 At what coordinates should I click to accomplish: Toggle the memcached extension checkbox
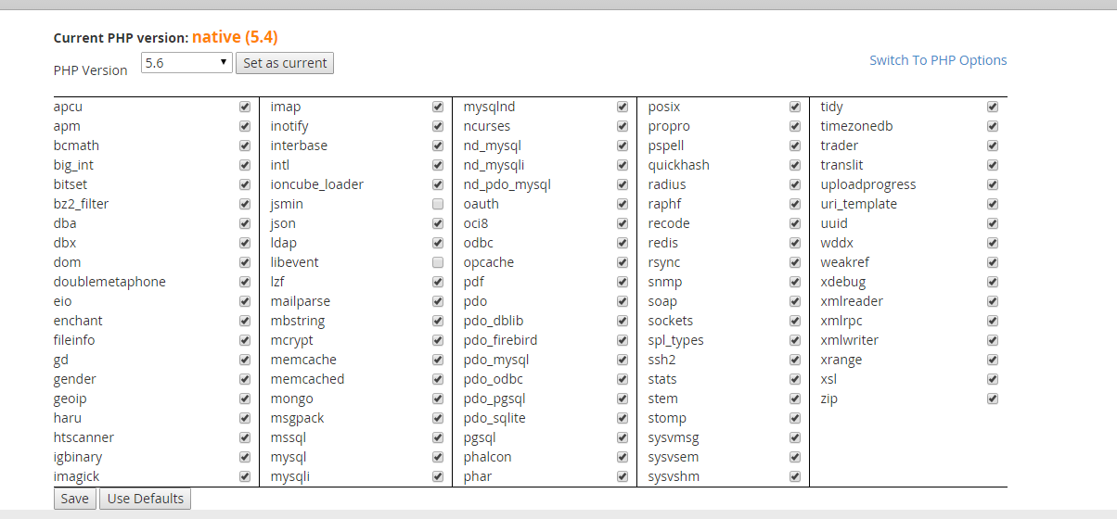click(x=438, y=379)
